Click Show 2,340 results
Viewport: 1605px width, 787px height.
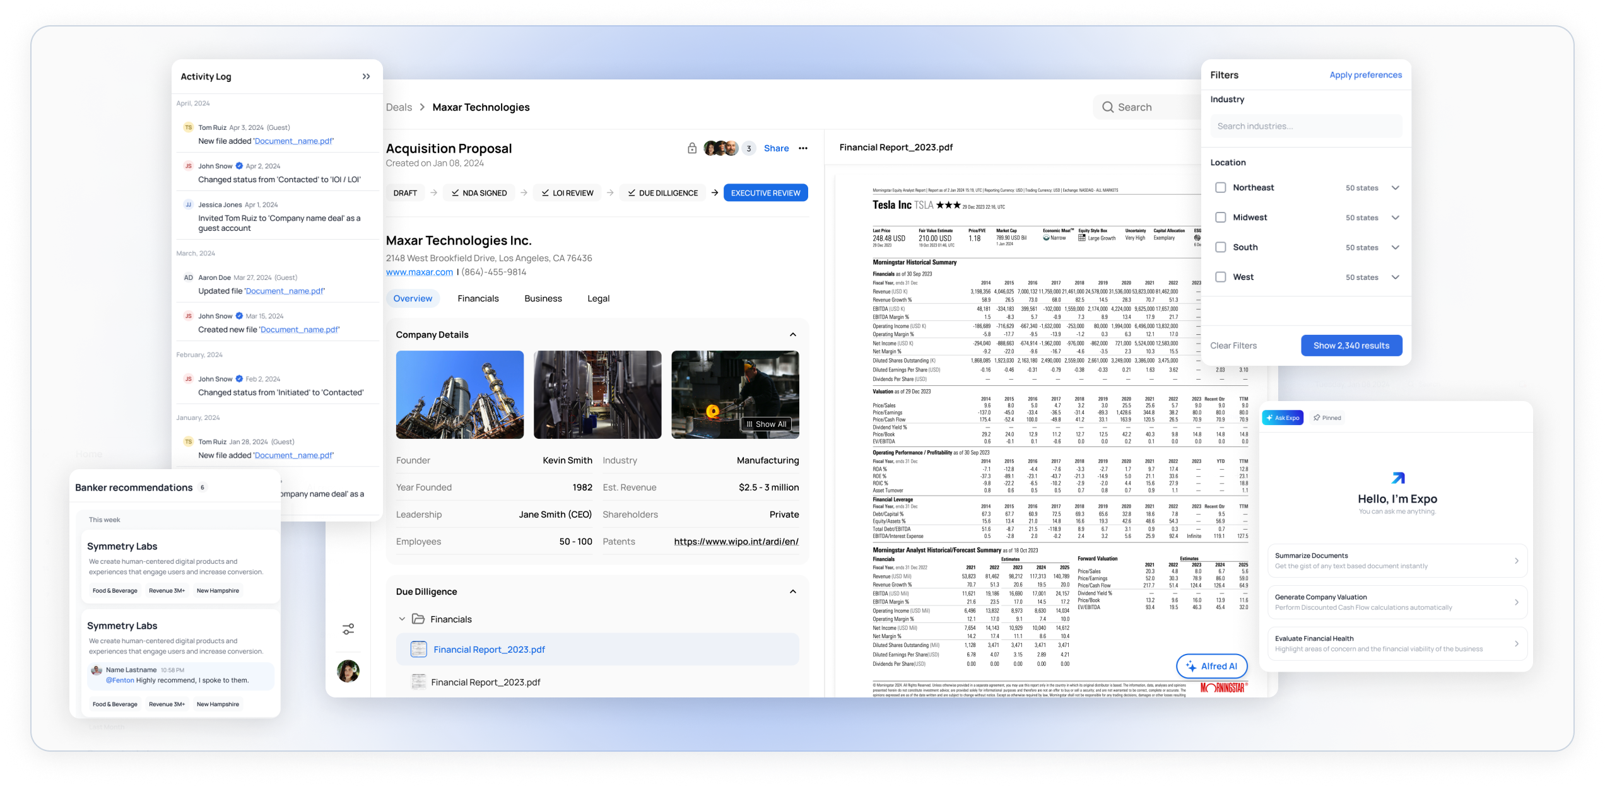[1351, 345]
